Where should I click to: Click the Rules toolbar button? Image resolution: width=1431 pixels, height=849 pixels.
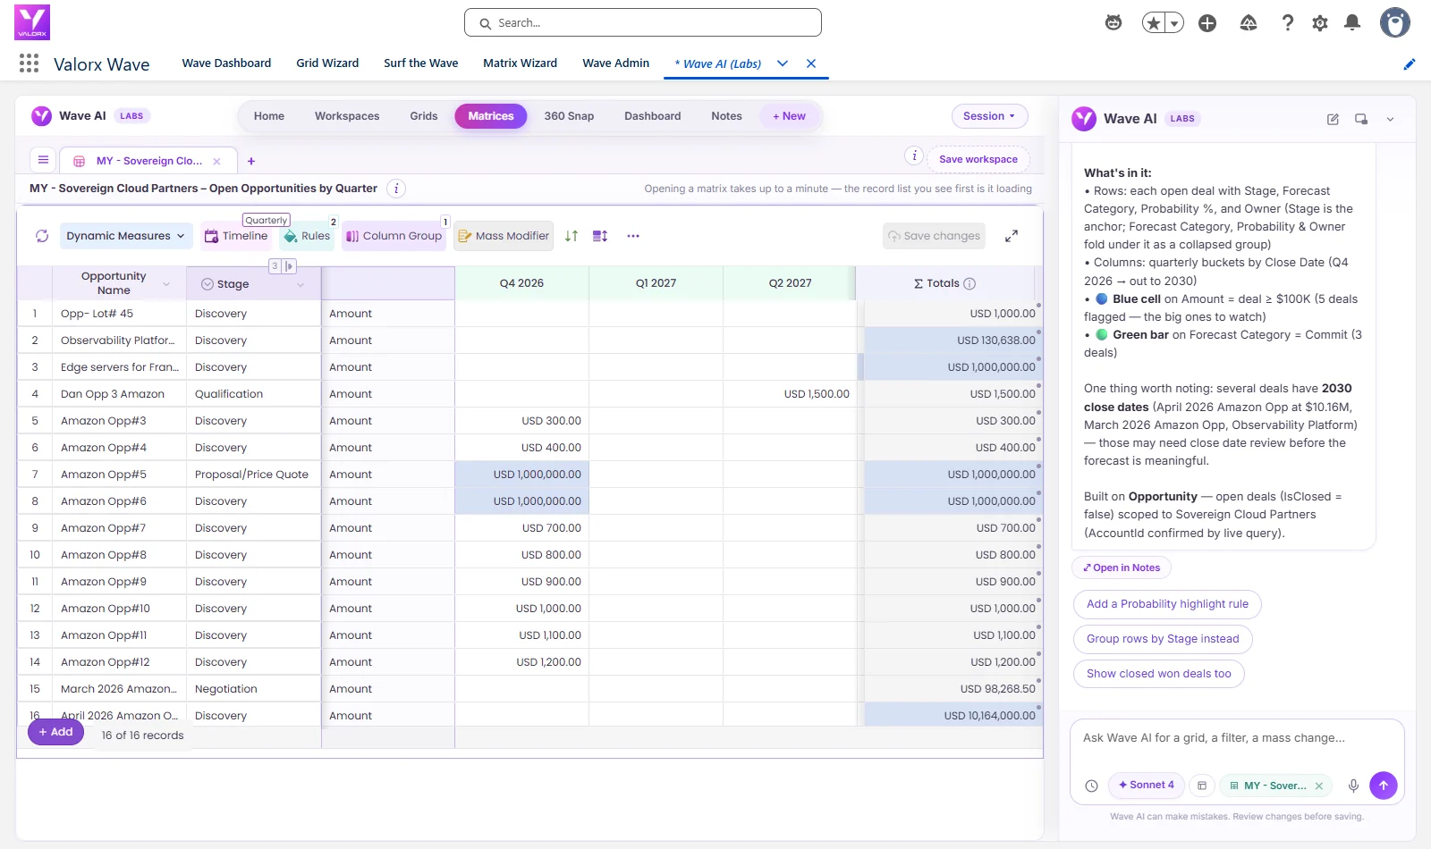point(308,236)
